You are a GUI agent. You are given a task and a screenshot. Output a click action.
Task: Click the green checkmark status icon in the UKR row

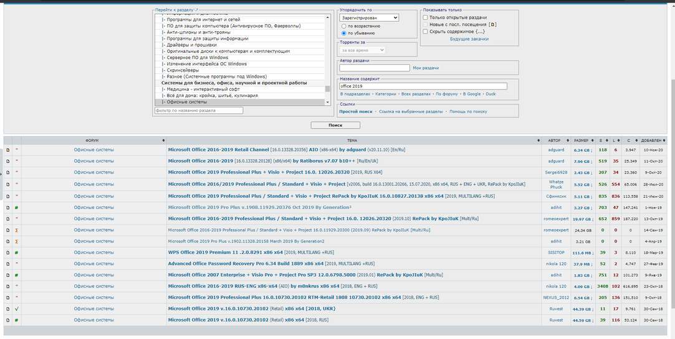click(17, 309)
